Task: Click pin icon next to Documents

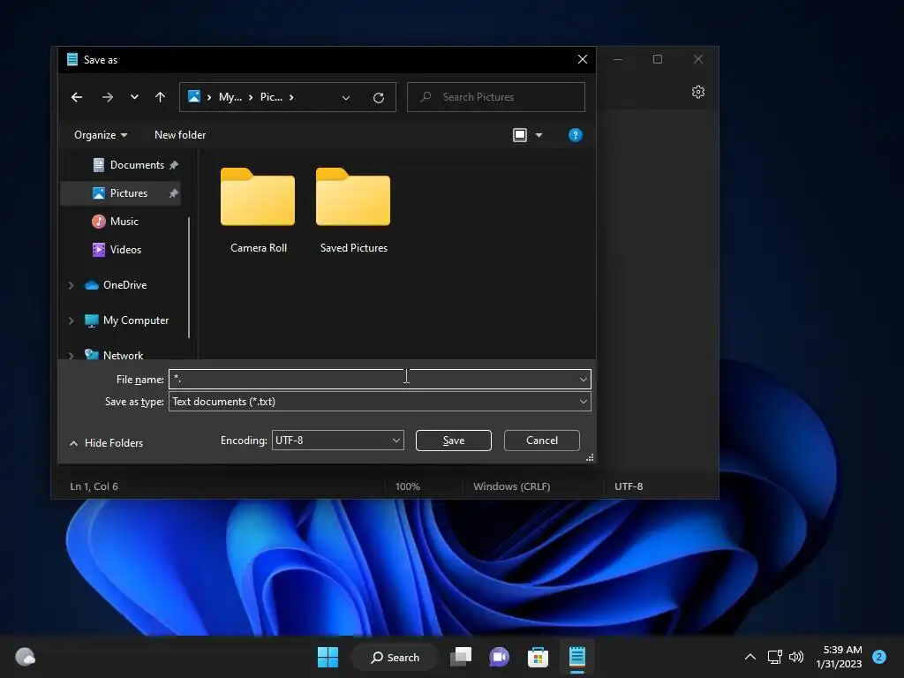Action: click(x=174, y=165)
